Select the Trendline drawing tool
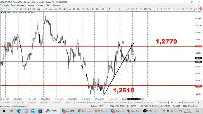The width and height of the screenshot is (203, 114). click(x=128, y=9)
